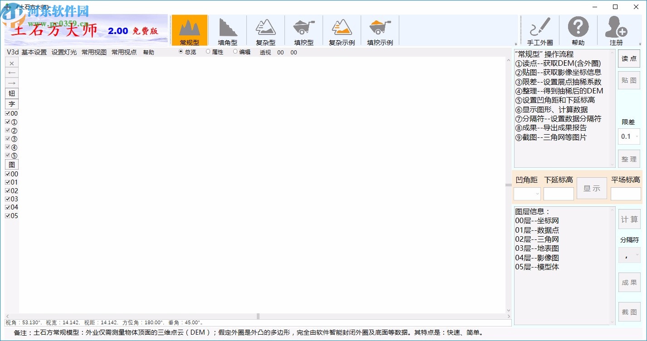Select the 墙角型 model tool

[228, 30]
